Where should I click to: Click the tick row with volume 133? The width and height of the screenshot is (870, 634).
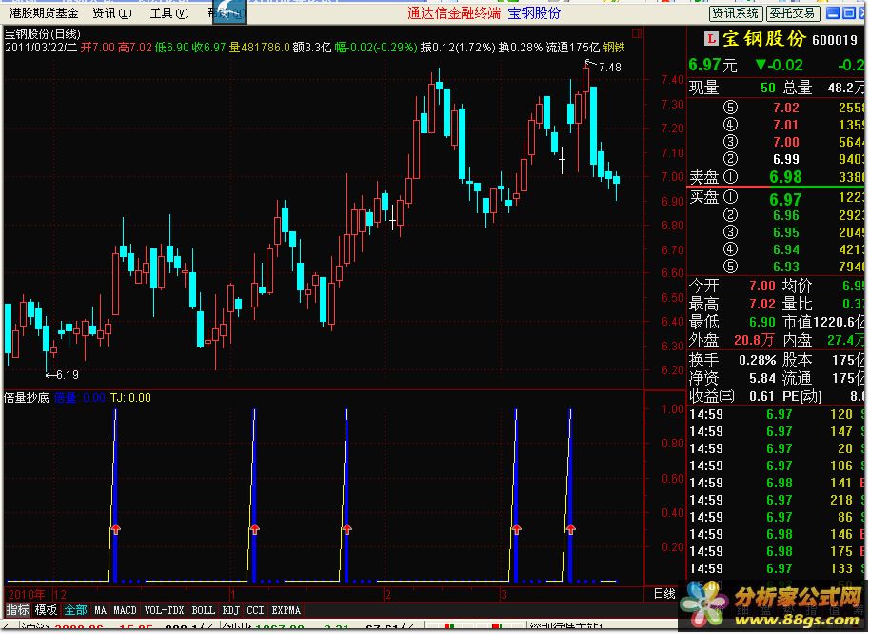[x=777, y=568]
